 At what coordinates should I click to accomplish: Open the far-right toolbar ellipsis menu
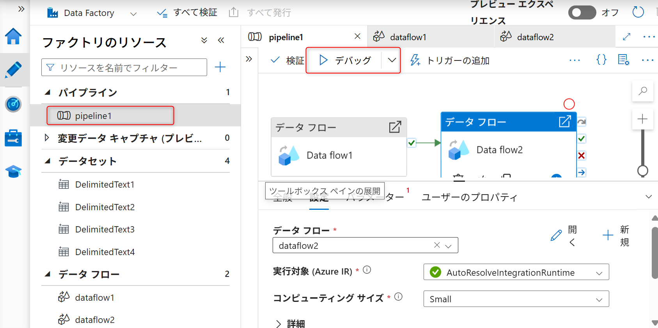(x=647, y=60)
